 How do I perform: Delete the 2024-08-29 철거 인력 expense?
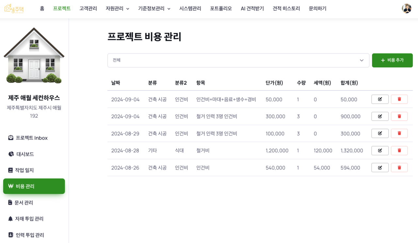[x=399, y=133]
